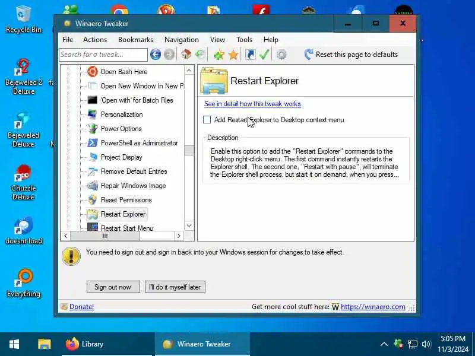Open the taskbar clock showing 5:05 PM

(453, 344)
